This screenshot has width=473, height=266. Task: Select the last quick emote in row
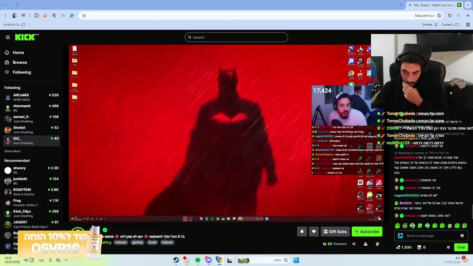click(x=465, y=226)
